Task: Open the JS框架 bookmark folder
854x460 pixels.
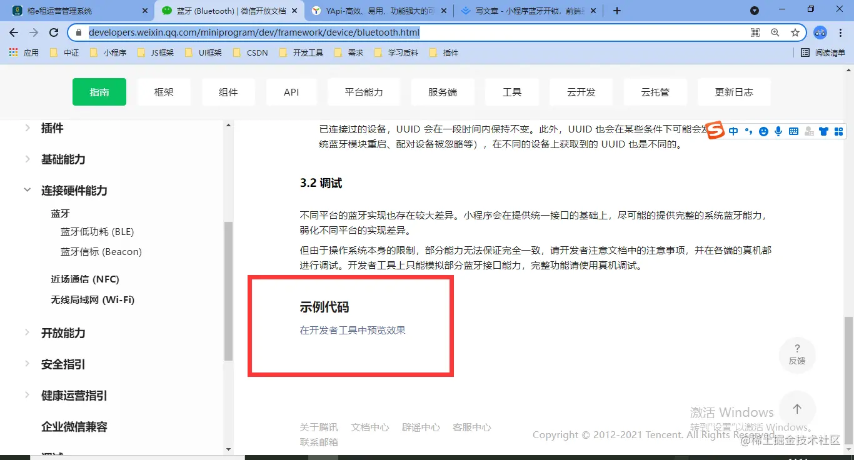Action: 156,53
